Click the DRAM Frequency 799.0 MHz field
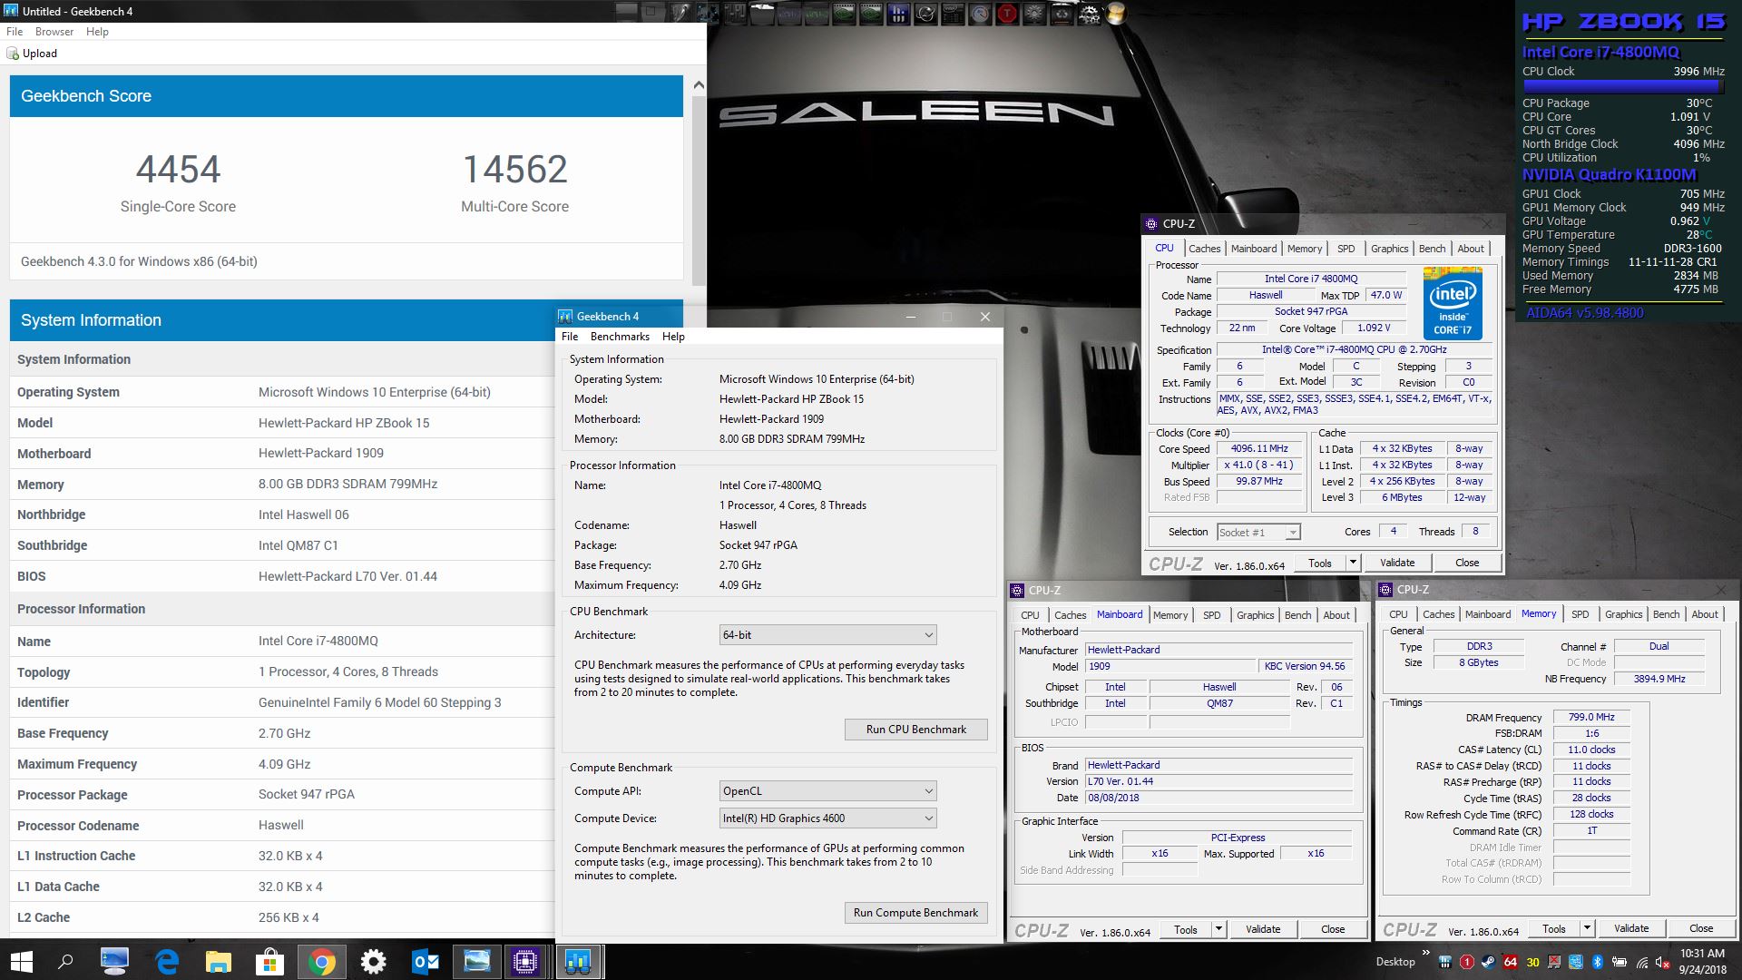The image size is (1742, 980). [x=1591, y=717]
